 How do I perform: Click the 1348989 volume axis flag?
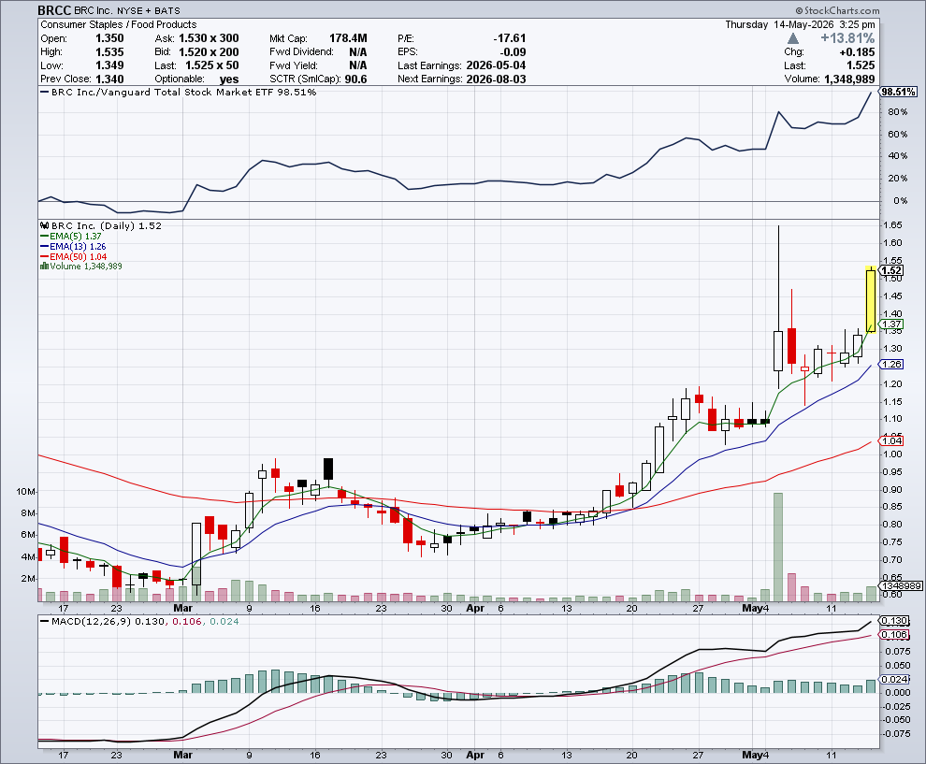coord(901,585)
